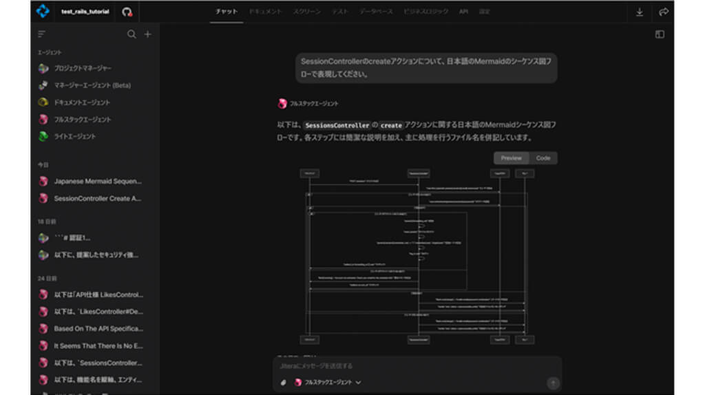
Task: Open search in the chat sidebar
Action: pos(131,34)
